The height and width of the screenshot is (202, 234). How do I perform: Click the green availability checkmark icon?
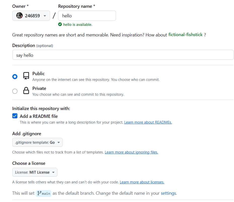[60, 24]
